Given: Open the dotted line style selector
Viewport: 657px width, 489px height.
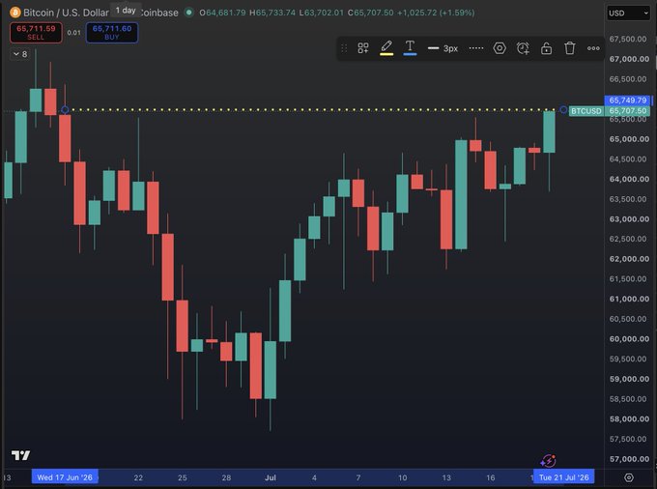Looking at the screenshot, I should coord(476,48).
